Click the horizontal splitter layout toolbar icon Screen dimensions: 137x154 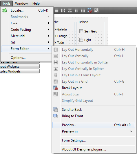pos(63,10)
